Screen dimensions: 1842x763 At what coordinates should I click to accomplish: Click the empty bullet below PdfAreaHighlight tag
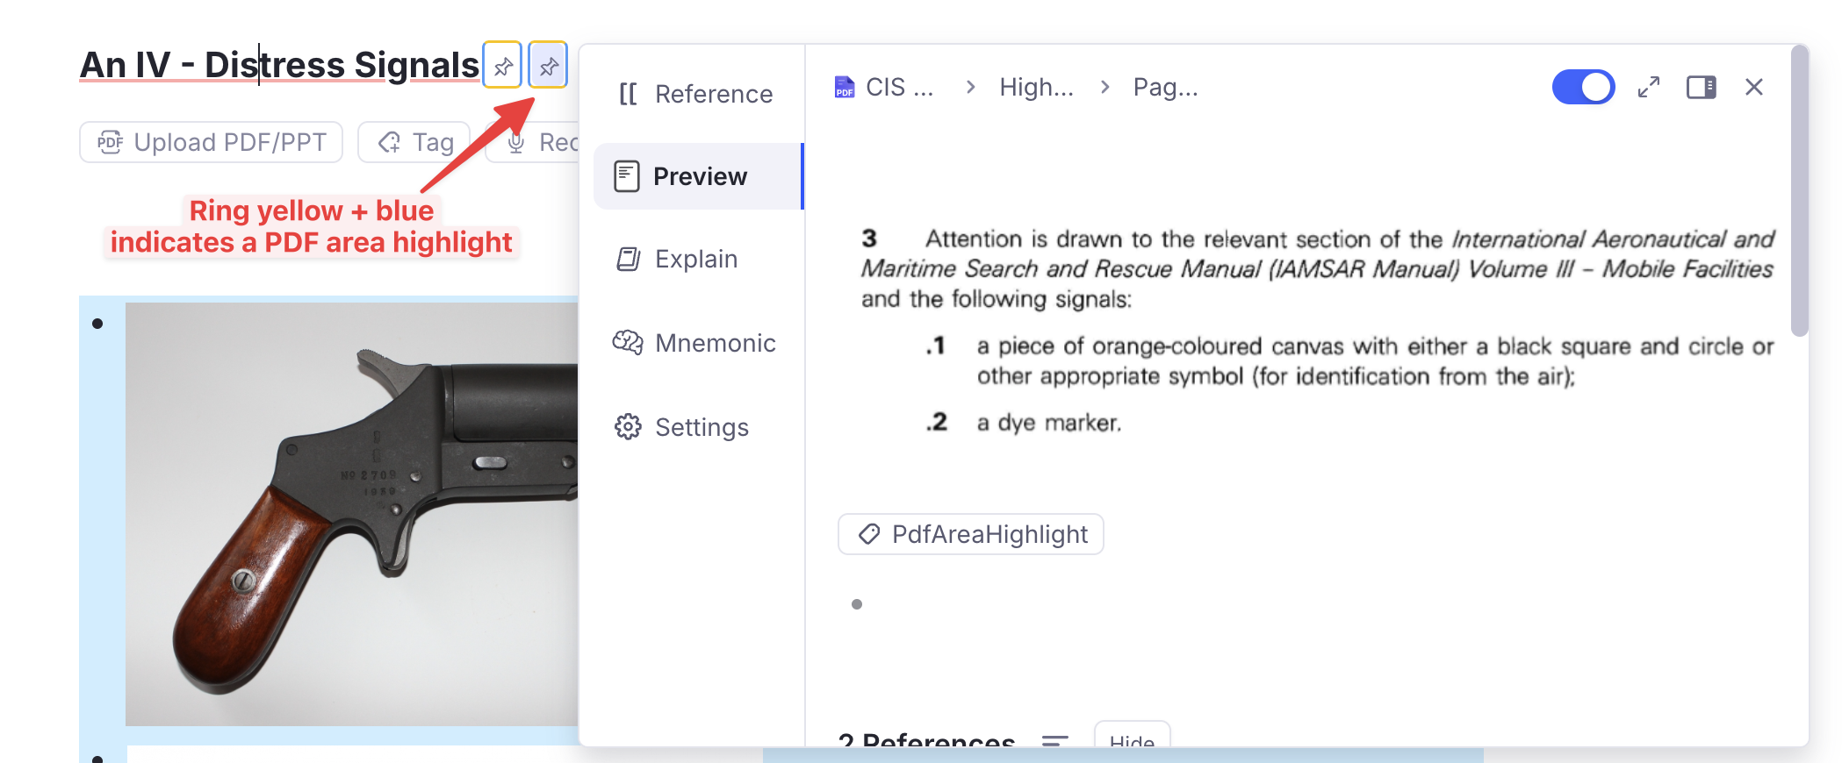[857, 604]
